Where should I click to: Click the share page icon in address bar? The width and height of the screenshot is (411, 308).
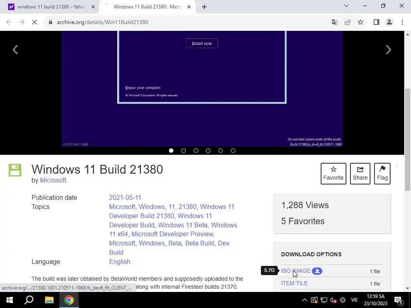click(348, 22)
